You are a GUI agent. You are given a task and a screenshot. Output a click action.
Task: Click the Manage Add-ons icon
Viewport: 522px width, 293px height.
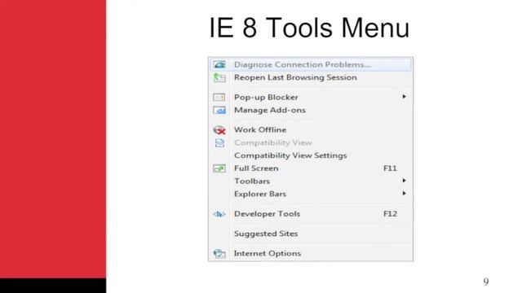[219, 110]
